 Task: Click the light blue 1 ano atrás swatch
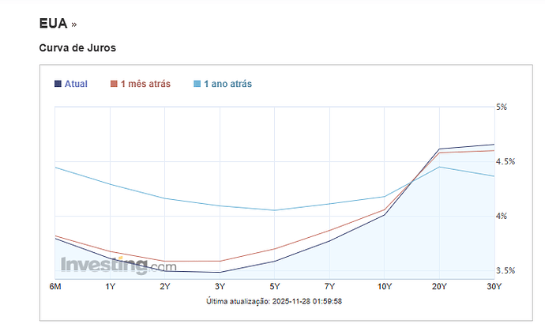pos(197,84)
